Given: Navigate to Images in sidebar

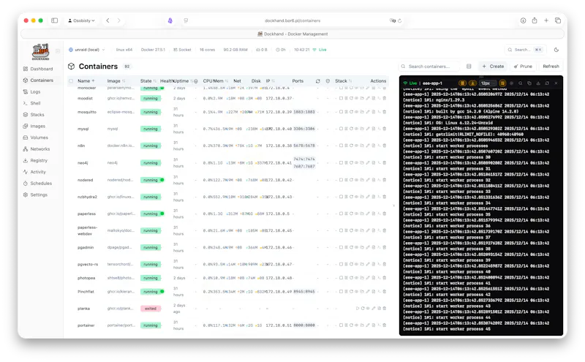Looking at the screenshot, I should coord(34,126).
